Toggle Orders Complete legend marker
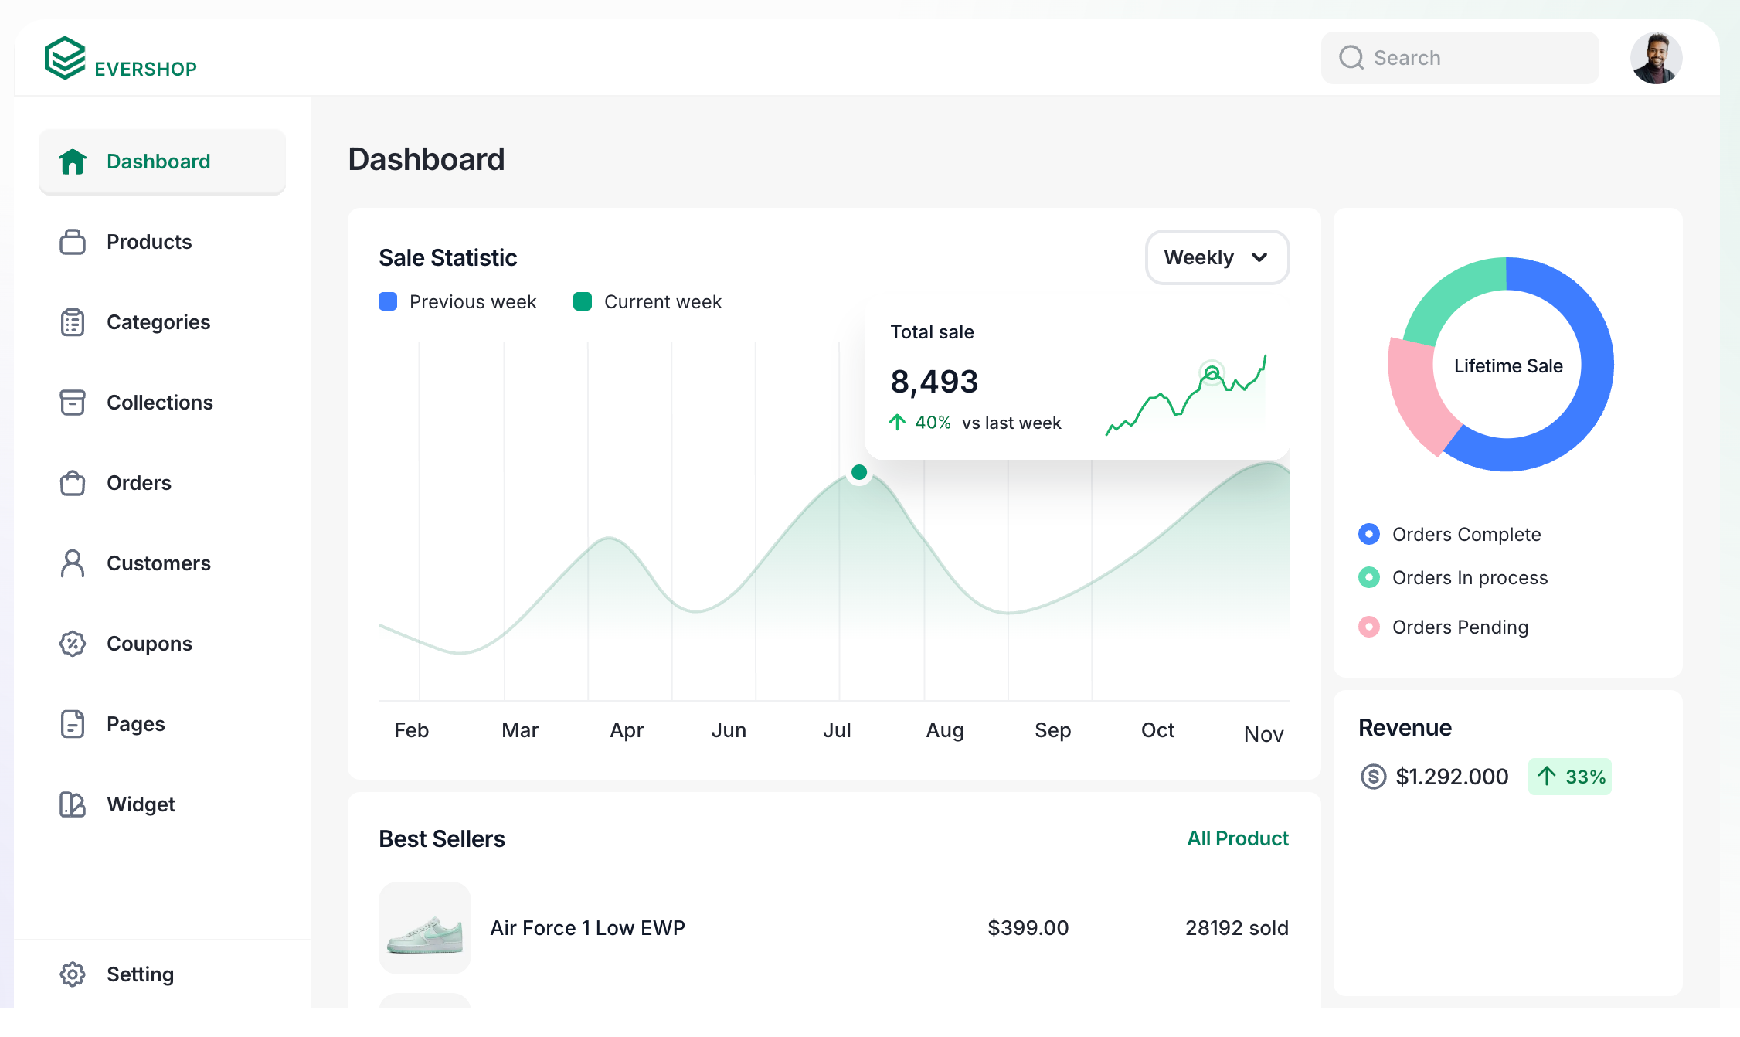This screenshot has height=1037, width=1740. (x=1369, y=534)
